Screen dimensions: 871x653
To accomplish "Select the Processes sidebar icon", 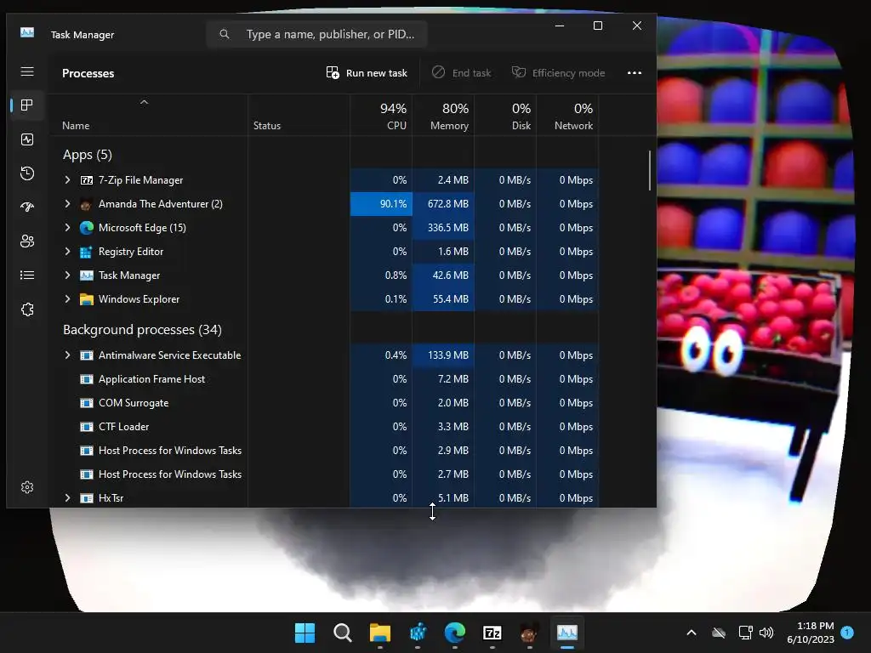I will tap(26, 105).
